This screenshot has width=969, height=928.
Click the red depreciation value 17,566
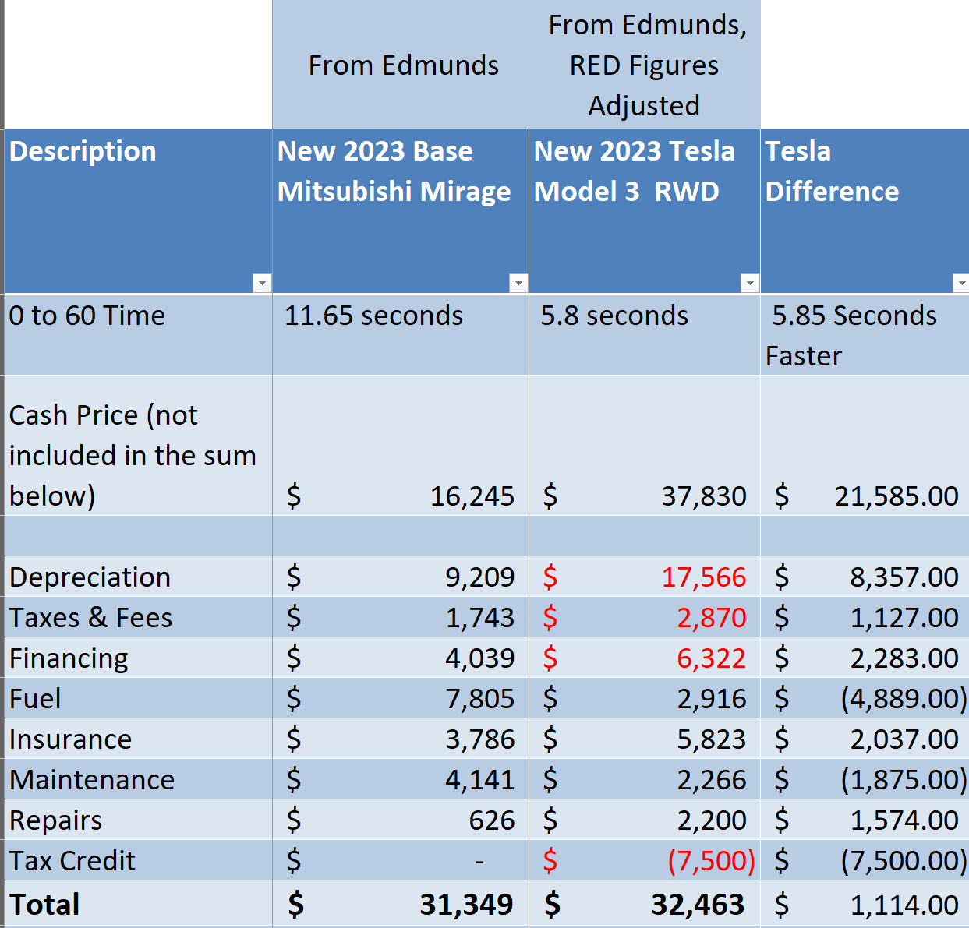click(704, 577)
